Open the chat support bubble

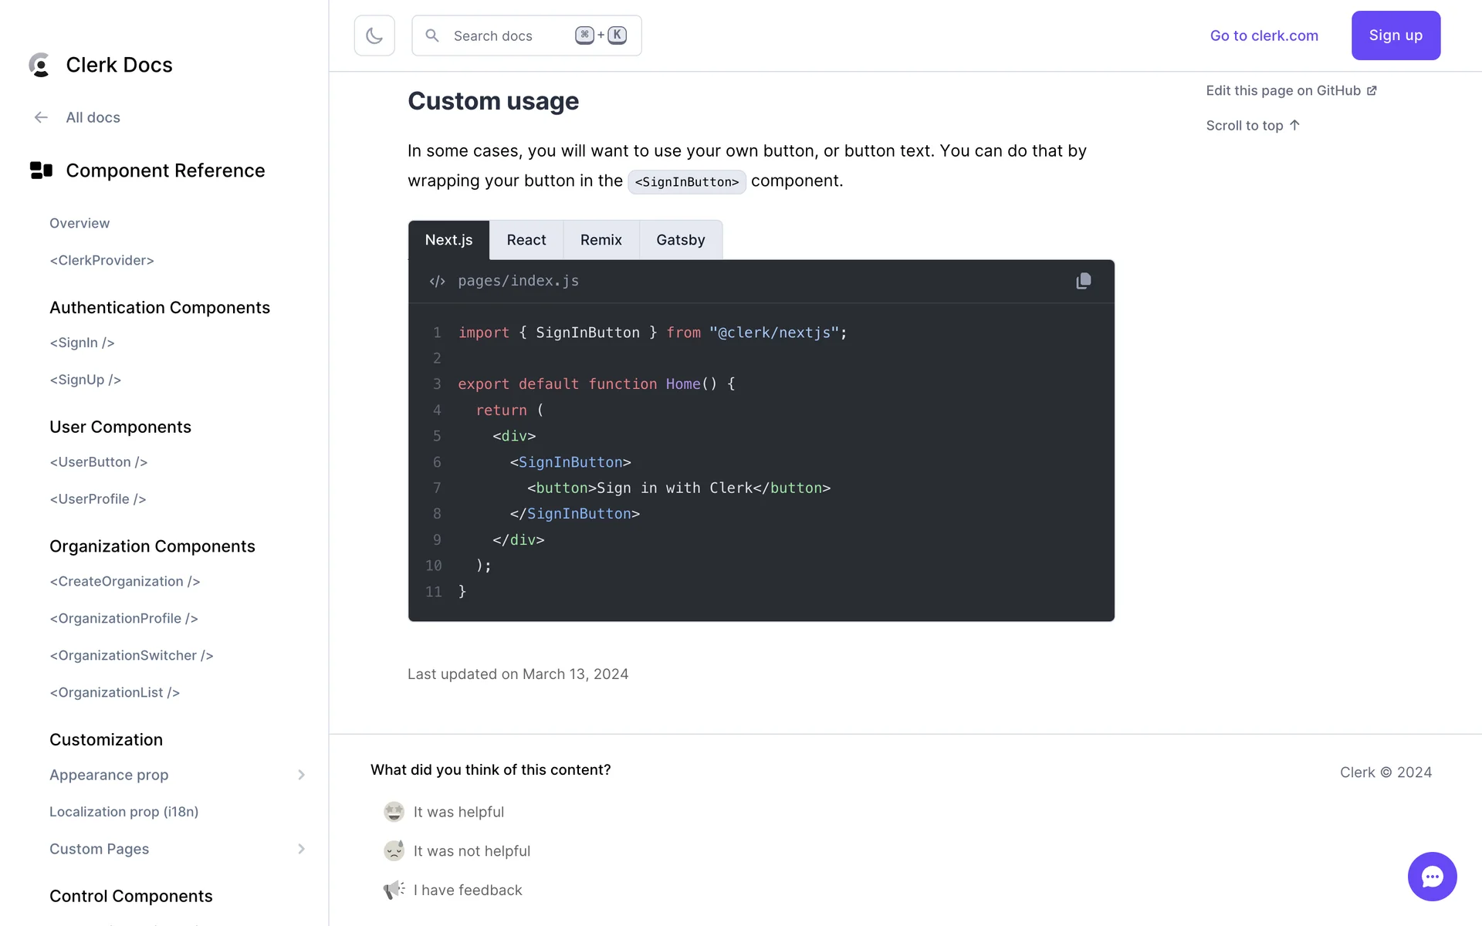point(1432,876)
